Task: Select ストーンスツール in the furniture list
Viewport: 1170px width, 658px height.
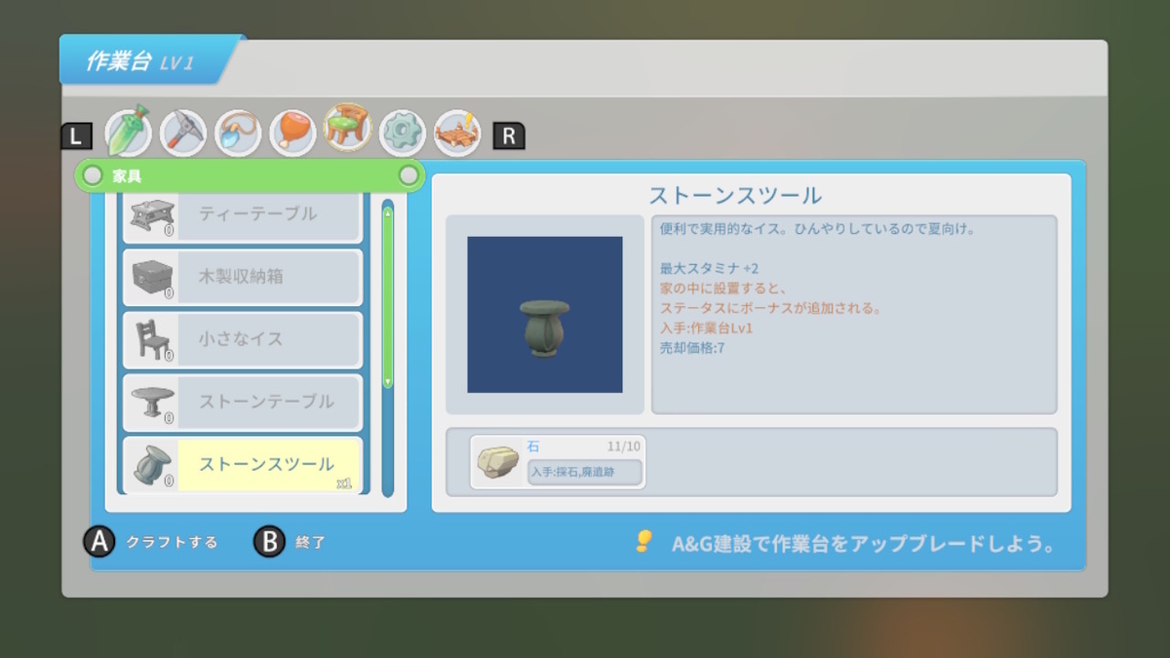Action: [242, 465]
